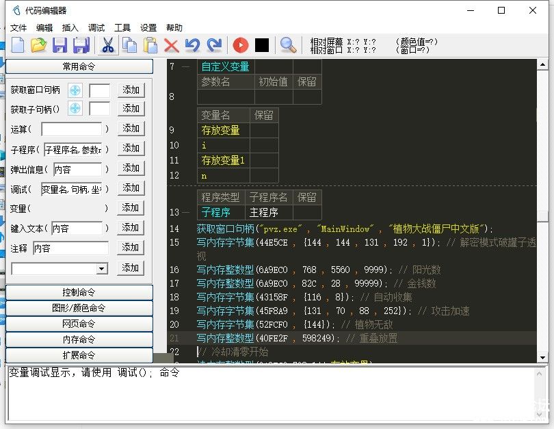Screen dimensions: 554x429
Task: Click the 存放变量 variable cell
Action: click(x=223, y=131)
